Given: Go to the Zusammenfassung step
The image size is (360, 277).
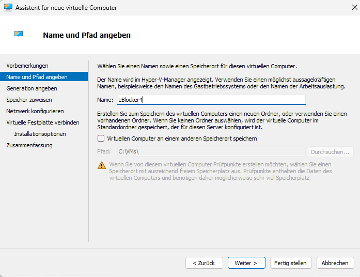Looking at the screenshot, I should 29,145.
